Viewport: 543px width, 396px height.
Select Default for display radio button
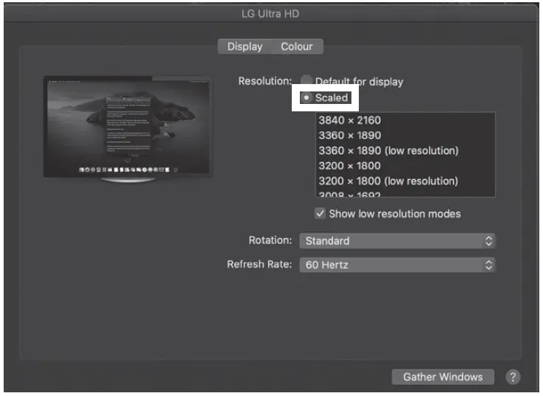[306, 80]
